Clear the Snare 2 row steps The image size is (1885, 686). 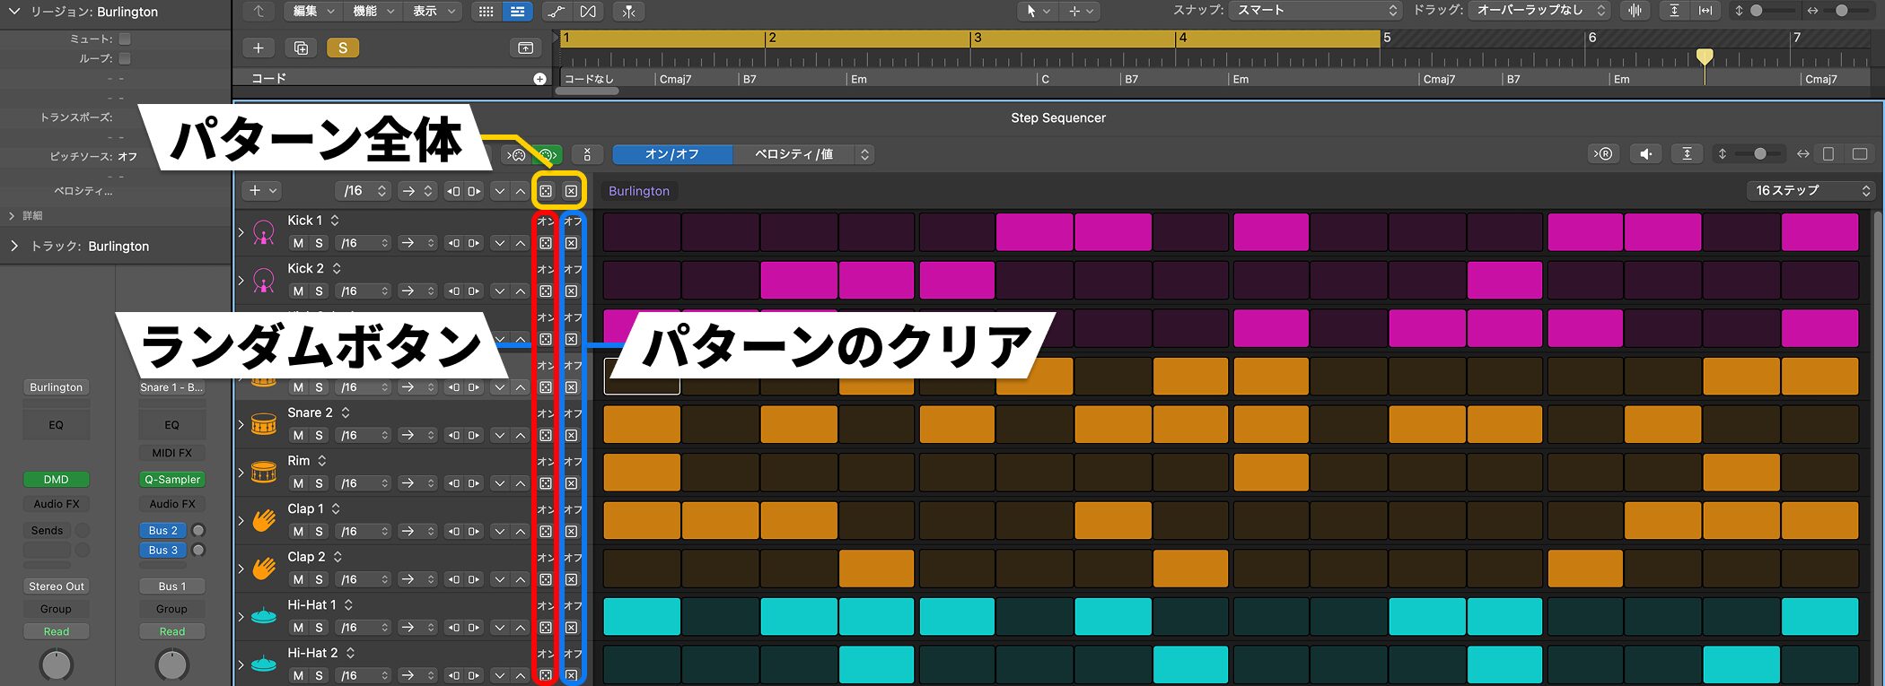571,436
